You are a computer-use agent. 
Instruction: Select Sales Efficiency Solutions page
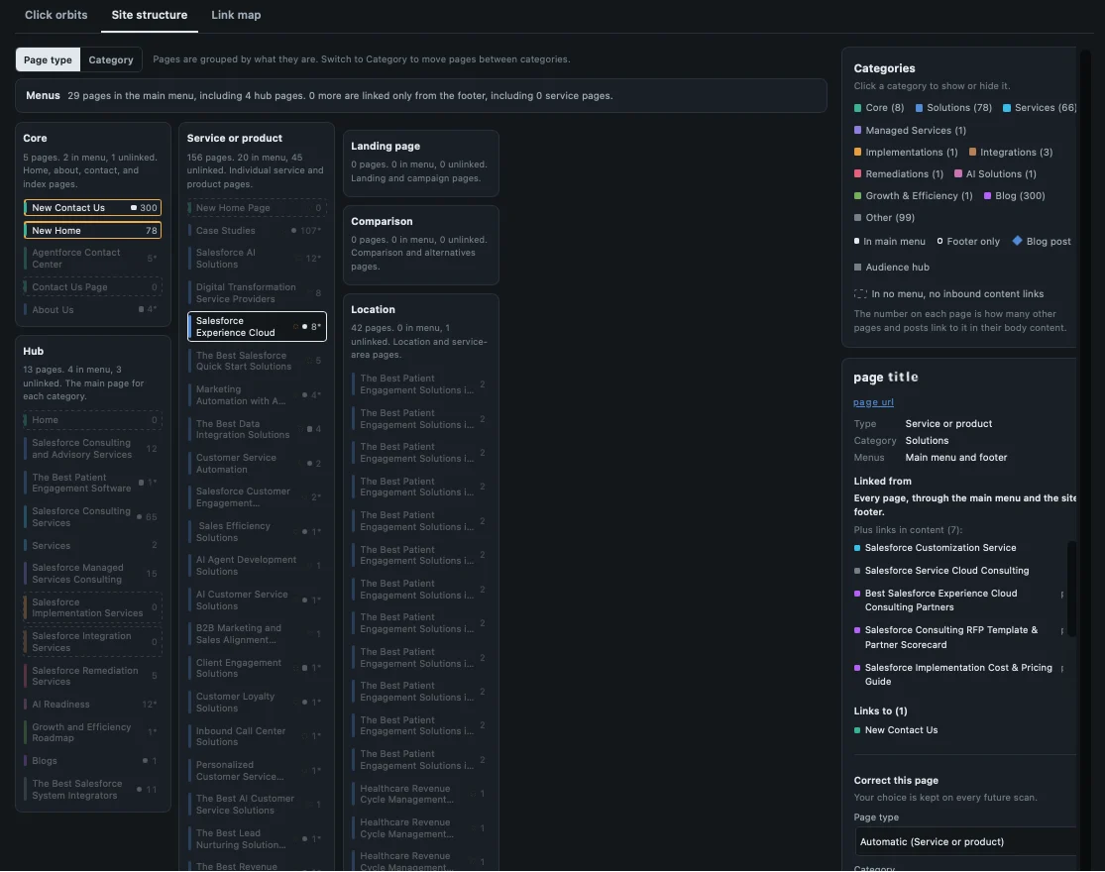pyautogui.click(x=257, y=532)
